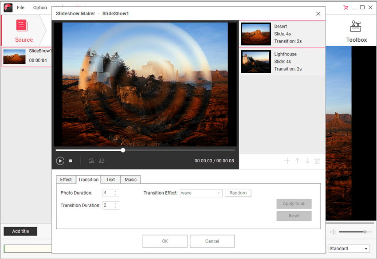Open the File menu

(20, 8)
